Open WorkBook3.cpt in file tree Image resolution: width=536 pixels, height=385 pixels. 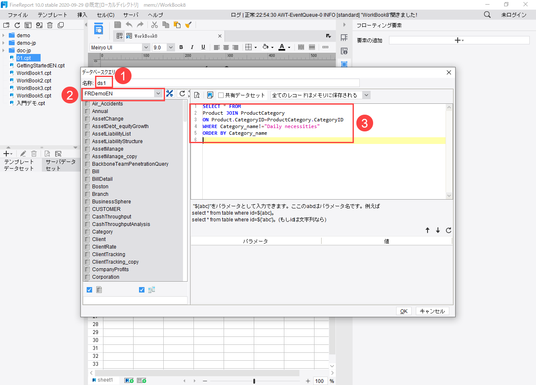click(34, 88)
